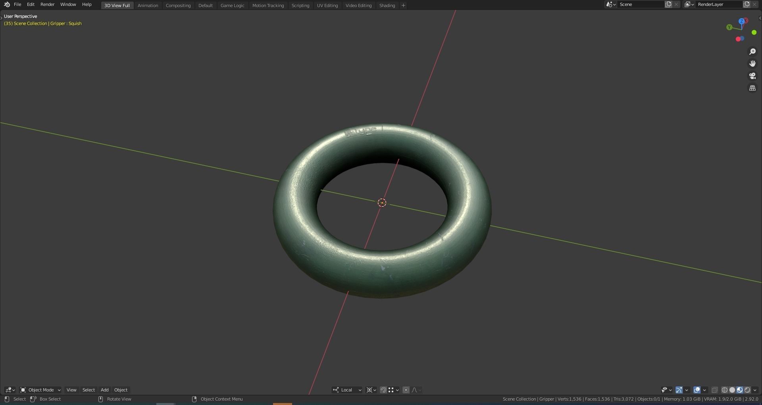Switch perspective/orthographic with the grid icon
This screenshot has height=405, width=762.
(752, 88)
